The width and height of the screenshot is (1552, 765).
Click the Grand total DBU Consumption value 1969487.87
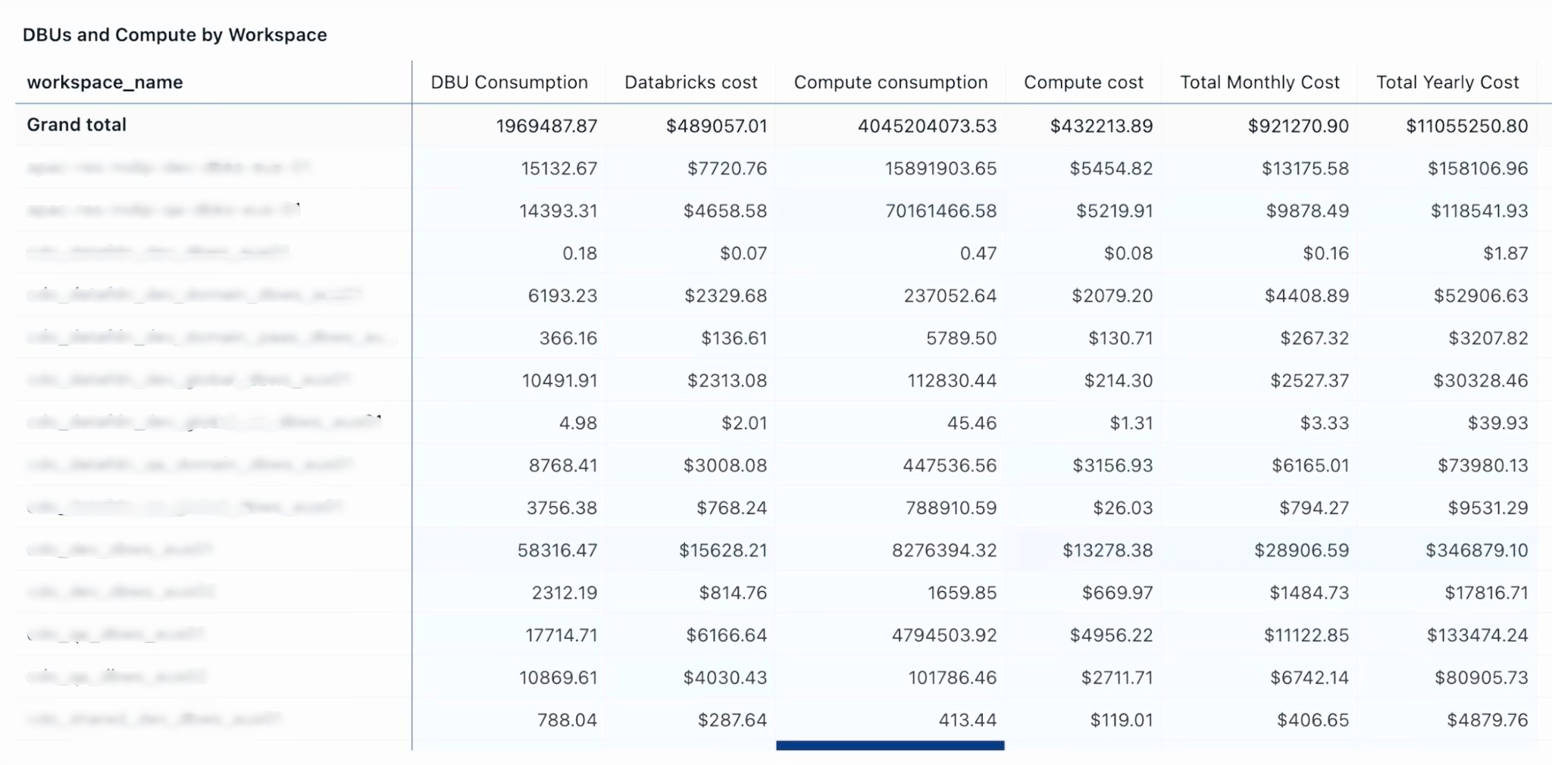(547, 126)
